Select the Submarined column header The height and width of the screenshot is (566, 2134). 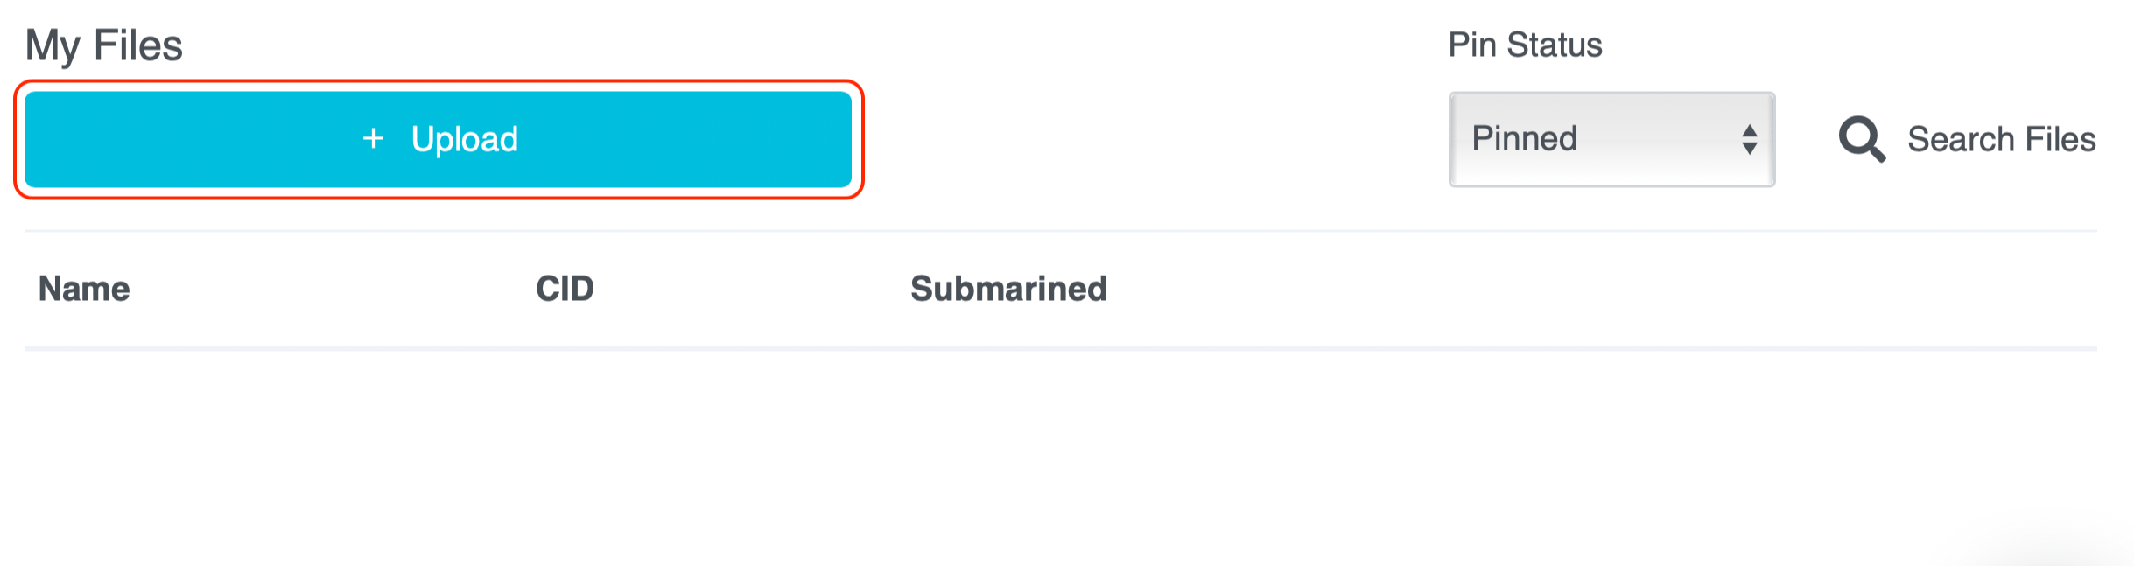[x=1007, y=289]
